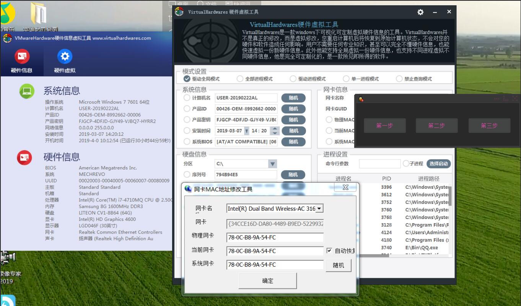Open the 硬件信息 tab icon

[x=22, y=56]
